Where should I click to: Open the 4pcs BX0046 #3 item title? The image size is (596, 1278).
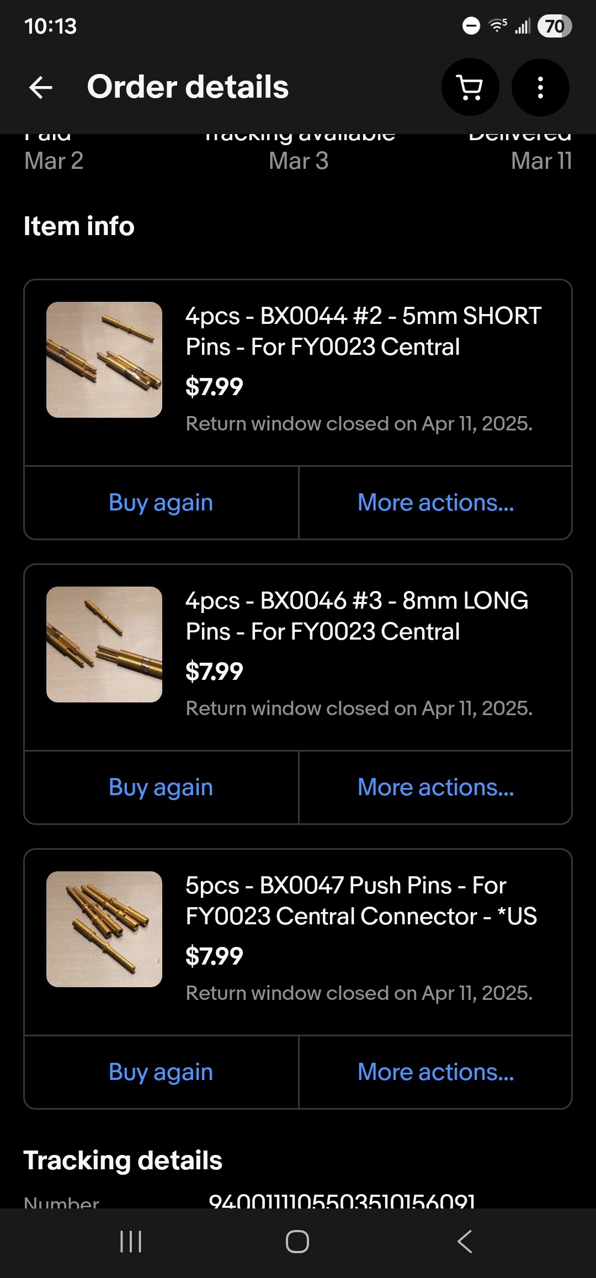coord(356,616)
